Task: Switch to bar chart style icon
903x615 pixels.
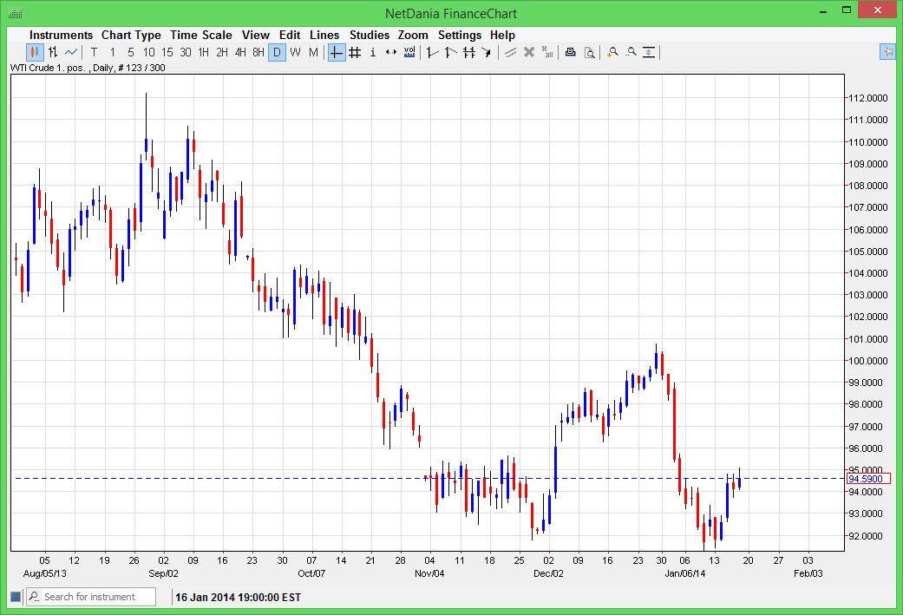Action: coord(54,52)
